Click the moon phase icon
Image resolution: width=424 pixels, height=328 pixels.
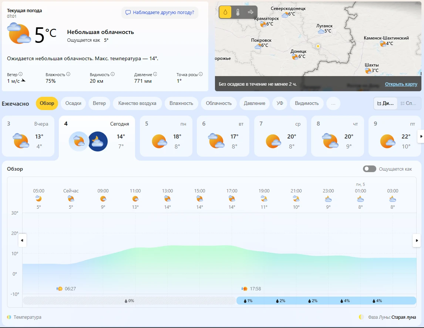(361, 317)
